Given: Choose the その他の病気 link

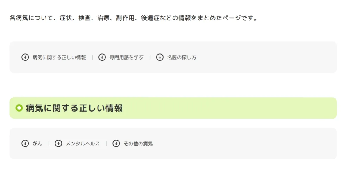Looking at the screenshot, I should tap(138, 144).
